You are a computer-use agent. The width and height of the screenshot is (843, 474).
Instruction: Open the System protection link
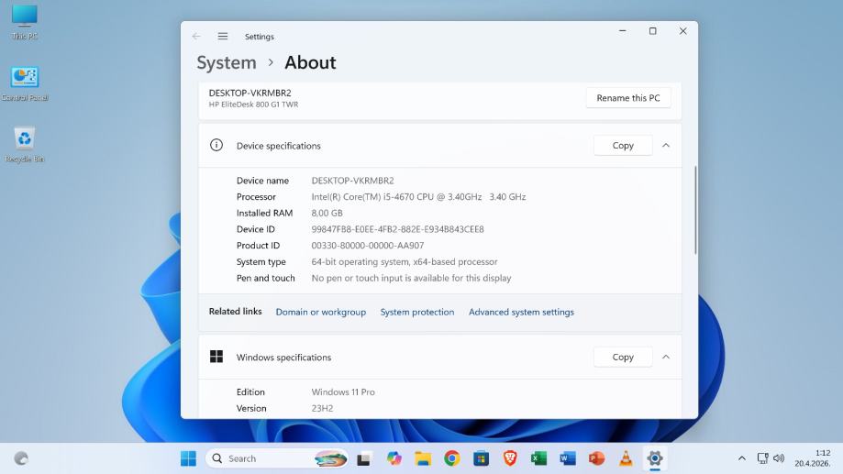point(416,313)
